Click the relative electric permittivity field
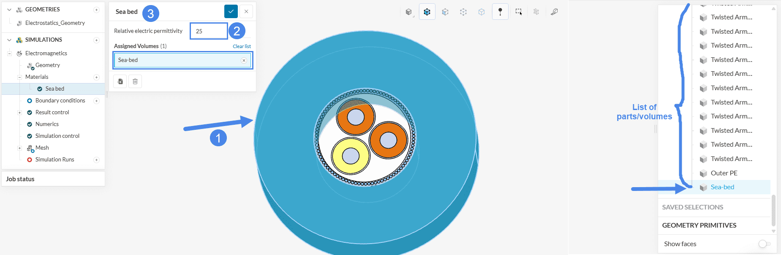Screen dimensions: 781x255 click(x=209, y=31)
